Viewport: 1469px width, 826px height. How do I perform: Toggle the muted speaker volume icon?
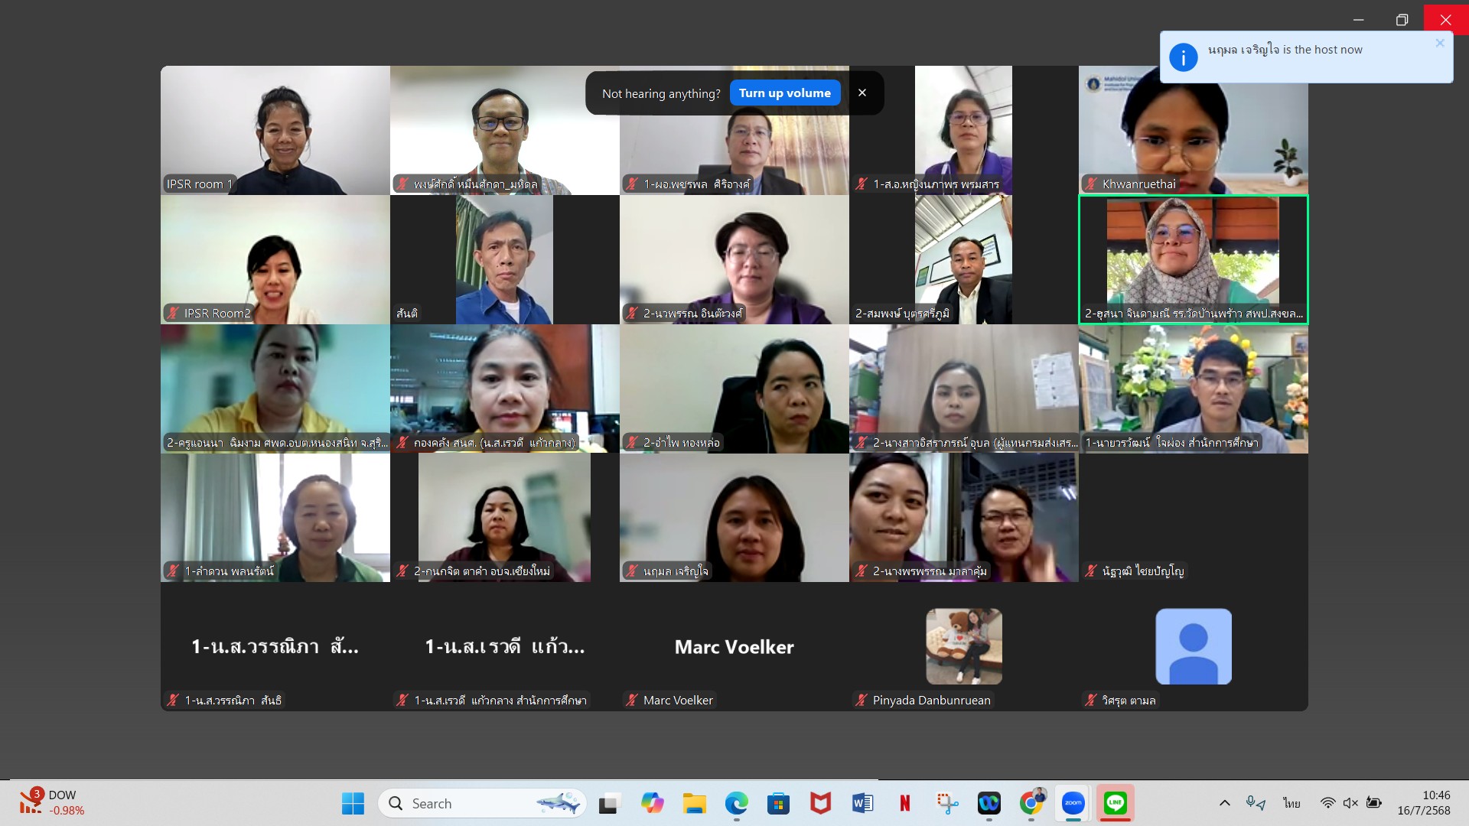(1350, 803)
